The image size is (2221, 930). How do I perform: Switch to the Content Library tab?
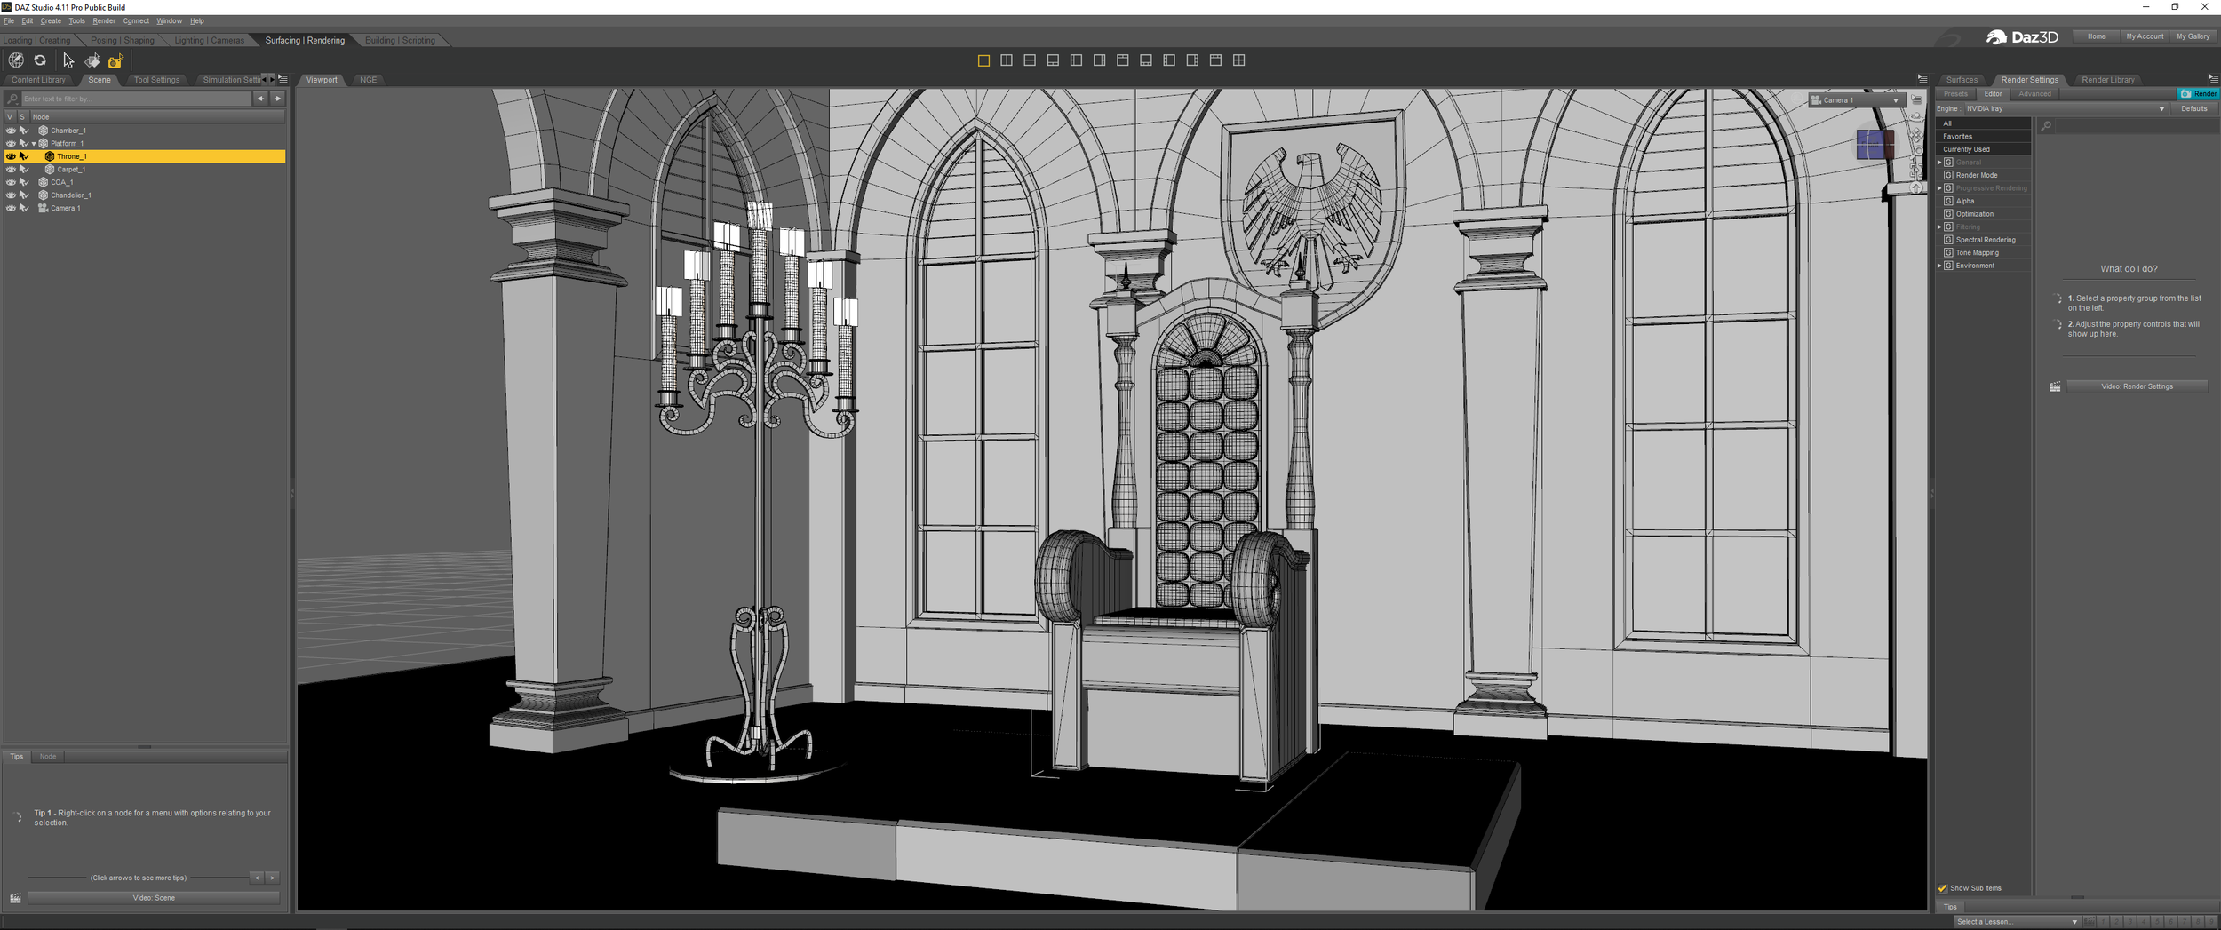click(38, 80)
